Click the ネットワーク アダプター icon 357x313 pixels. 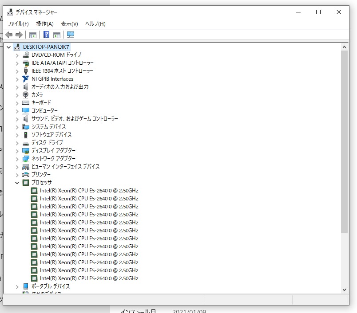[26, 159]
